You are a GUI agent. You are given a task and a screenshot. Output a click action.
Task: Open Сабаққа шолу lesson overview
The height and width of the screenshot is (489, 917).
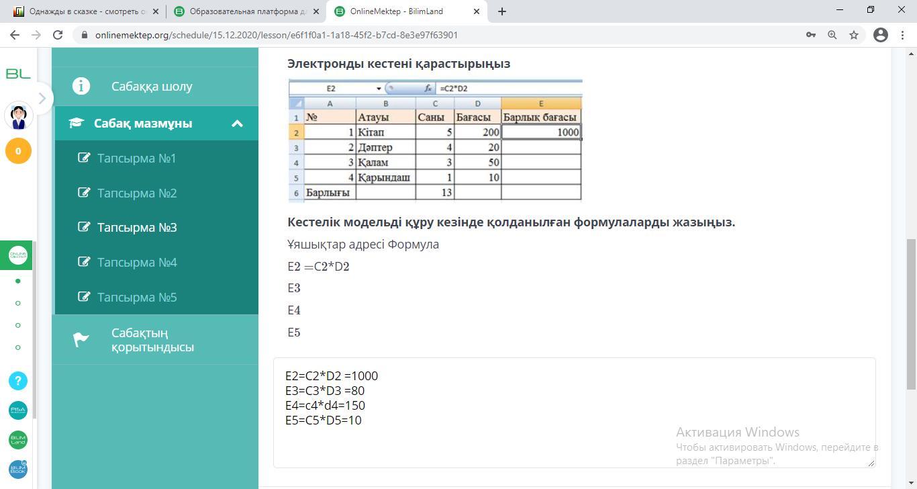(152, 86)
